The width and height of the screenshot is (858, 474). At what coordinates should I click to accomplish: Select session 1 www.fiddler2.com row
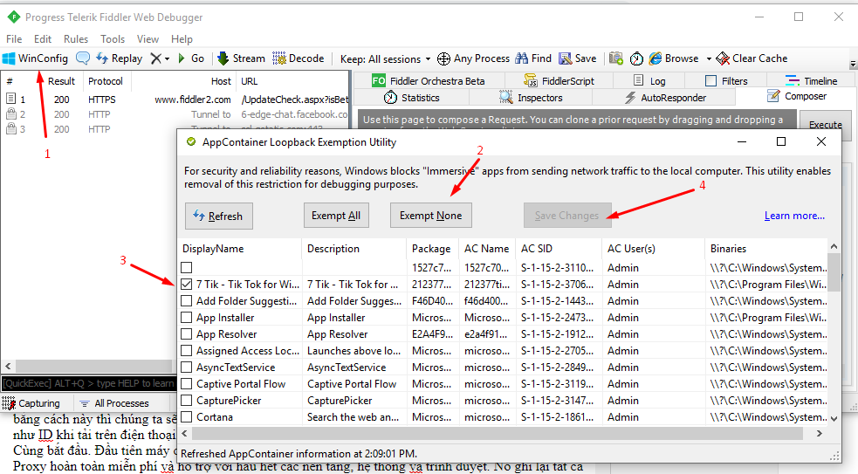tap(175, 100)
